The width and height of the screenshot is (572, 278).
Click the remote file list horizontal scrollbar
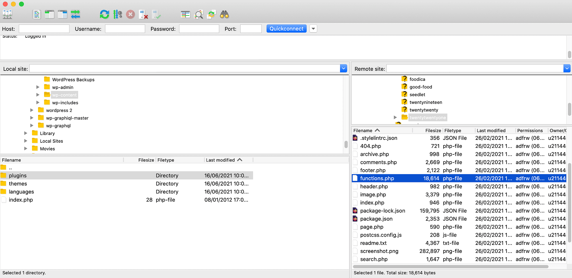tap(451, 267)
